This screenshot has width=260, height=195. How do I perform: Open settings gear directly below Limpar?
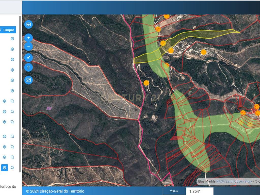[x=12, y=39]
